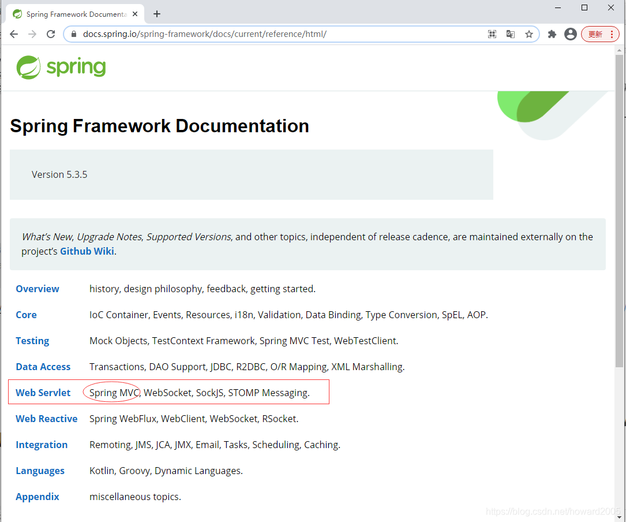
Task: Close the browser window
Action: coord(611,8)
